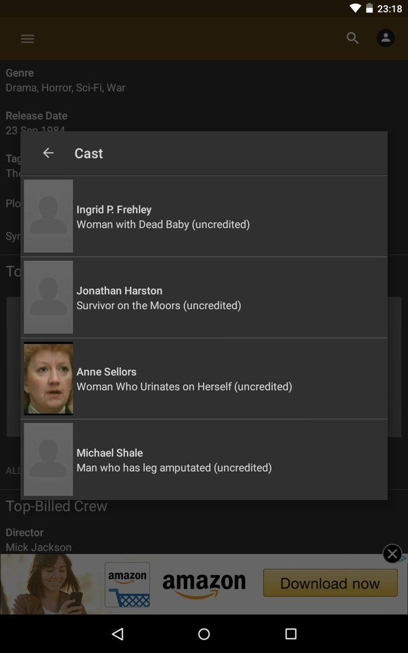
Task: Tap Jonathan Harston placeholder avatar
Action: click(x=48, y=297)
